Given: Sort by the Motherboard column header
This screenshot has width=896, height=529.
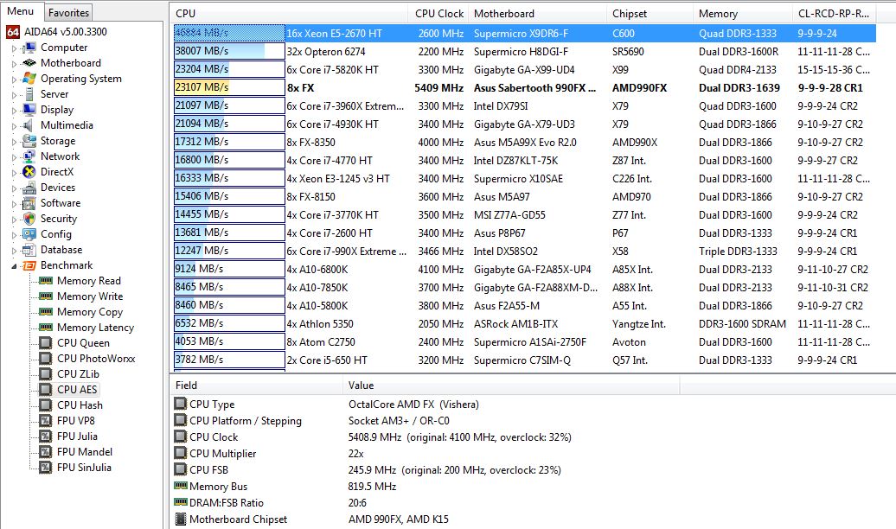Looking at the screenshot, I should tap(537, 13).
